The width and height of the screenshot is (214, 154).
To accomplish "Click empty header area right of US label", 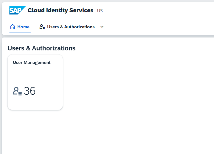I will [157, 11].
